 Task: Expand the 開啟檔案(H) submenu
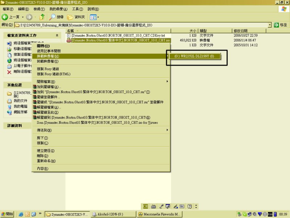click(101, 81)
